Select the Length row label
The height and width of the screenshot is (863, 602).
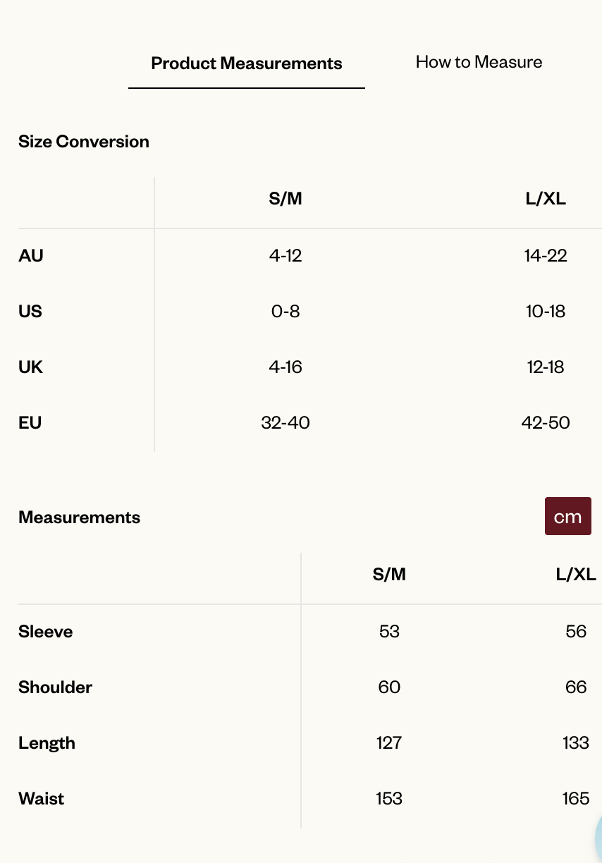(x=47, y=742)
